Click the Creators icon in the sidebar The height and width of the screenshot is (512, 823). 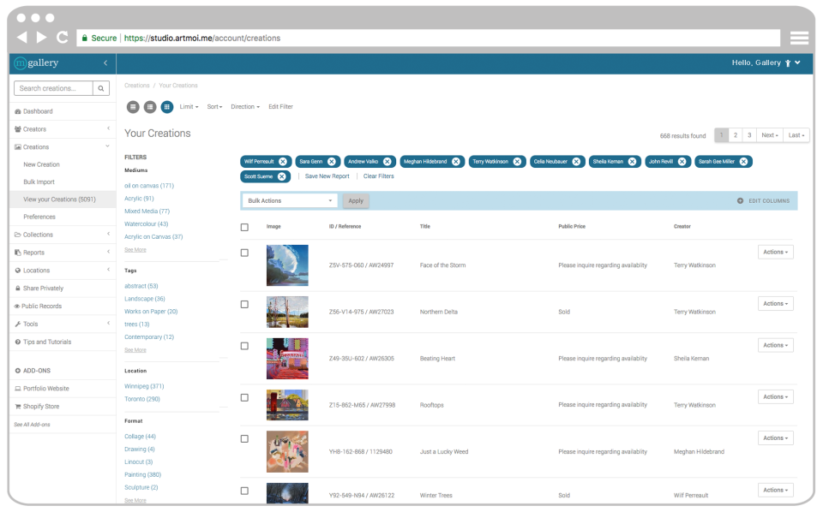[18, 128]
